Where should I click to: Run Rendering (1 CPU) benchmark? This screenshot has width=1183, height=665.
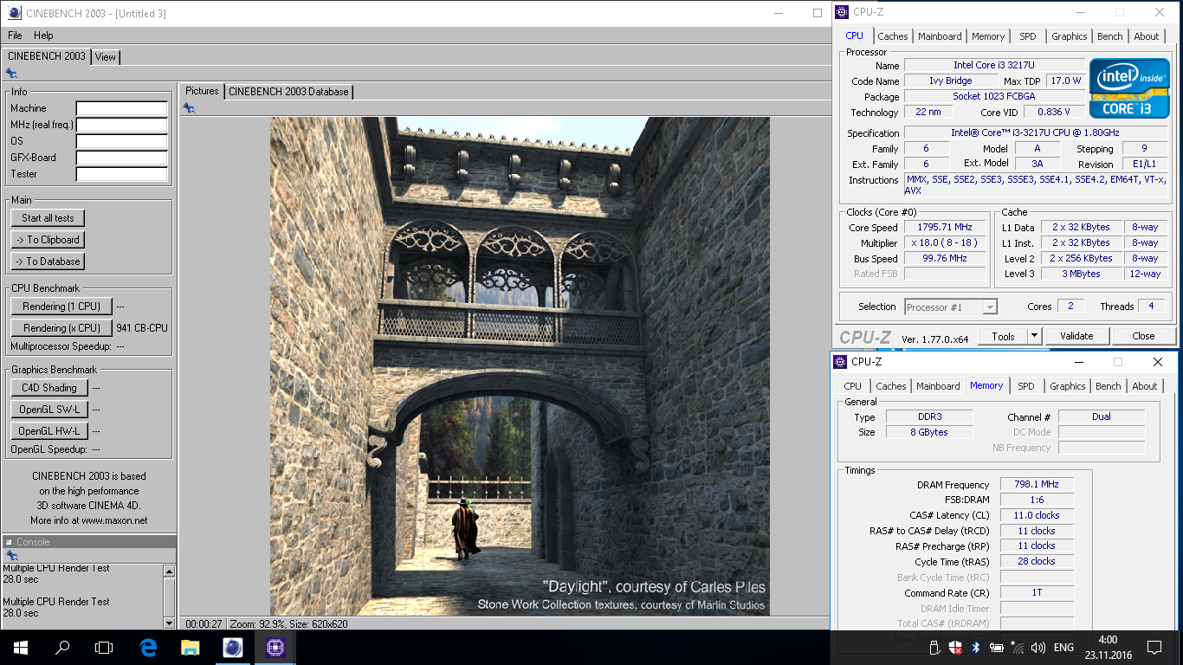coord(61,307)
